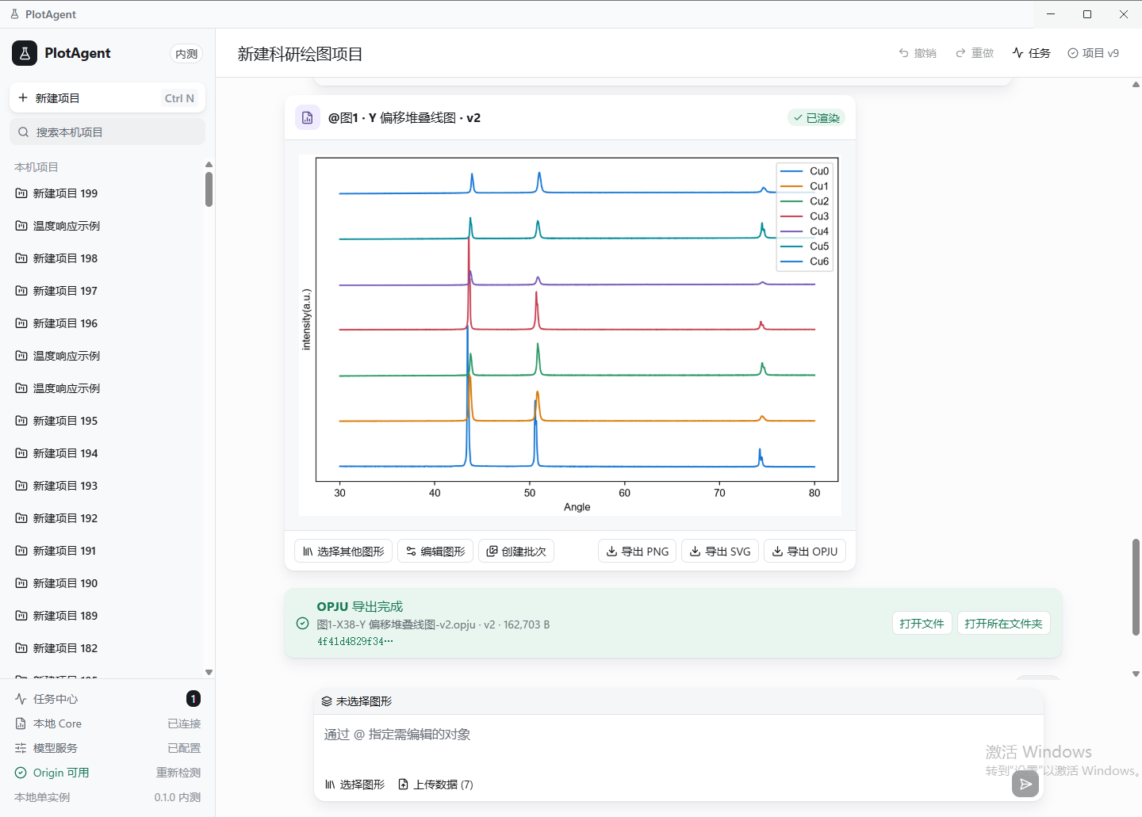Open the 项目 v9 version history

[1093, 53]
